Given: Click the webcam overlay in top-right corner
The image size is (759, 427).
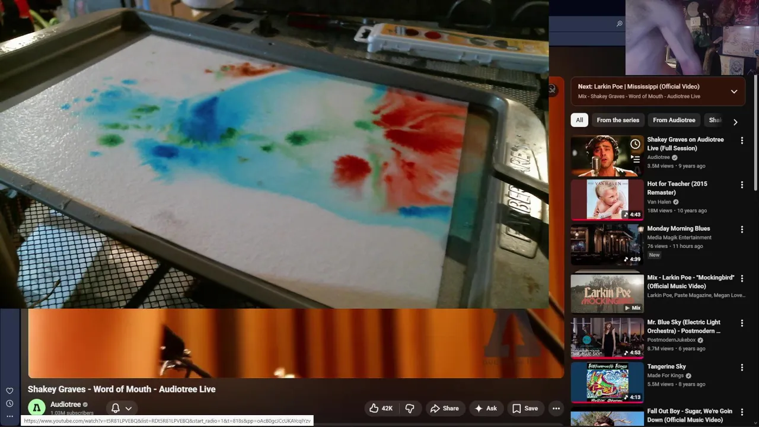Looking at the screenshot, I should pyautogui.click(x=692, y=37).
